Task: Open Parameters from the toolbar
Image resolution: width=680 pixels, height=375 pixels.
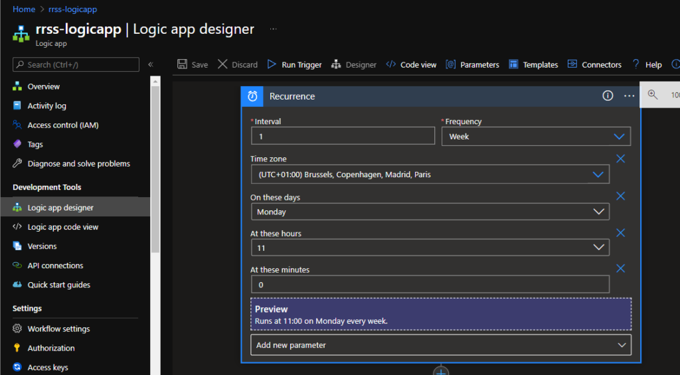Action: (472, 64)
